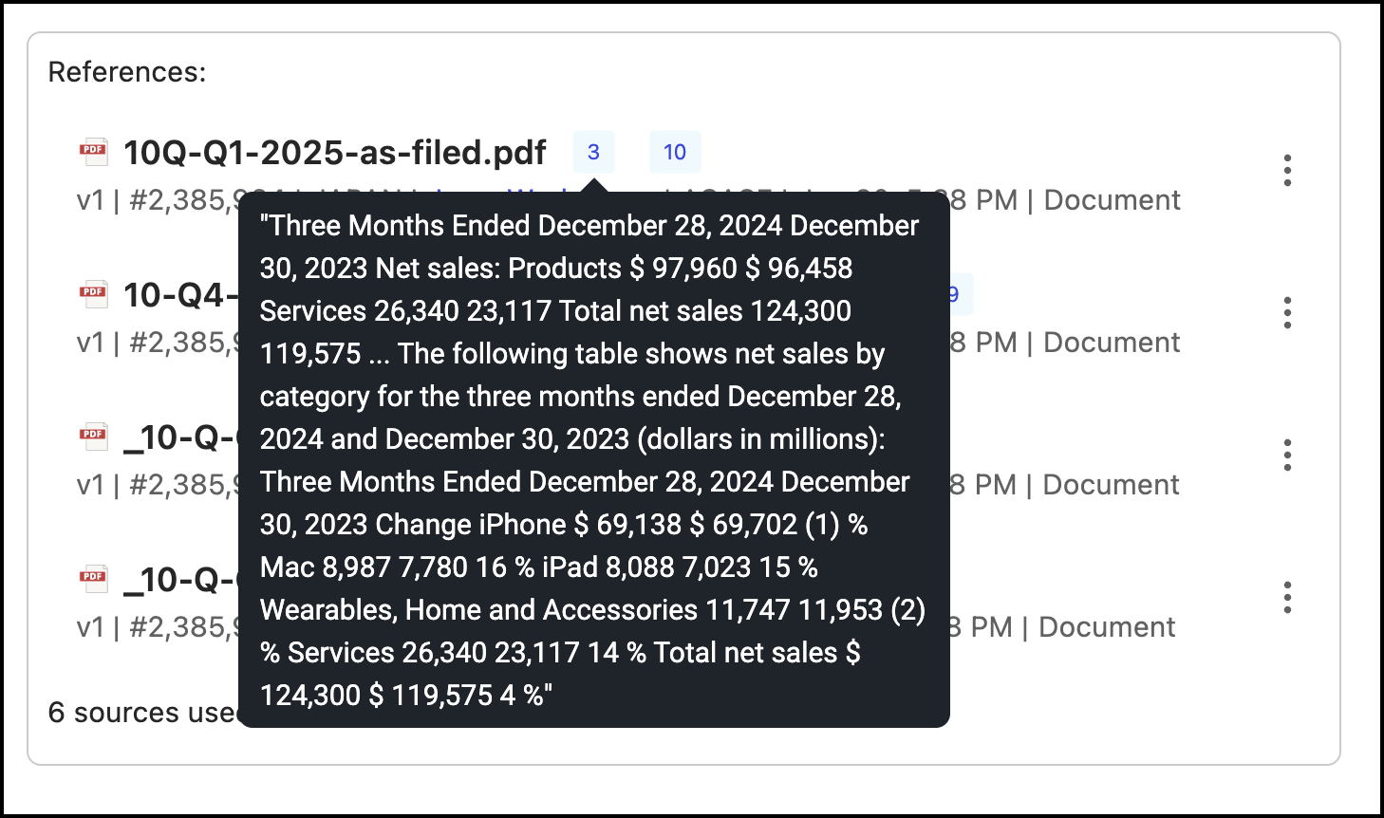Image resolution: width=1384 pixels, height=818 pixels.
Task: Open the file 10Q-Q1-2025-as-filed.pdf by its title
Action: coord(335,152)
